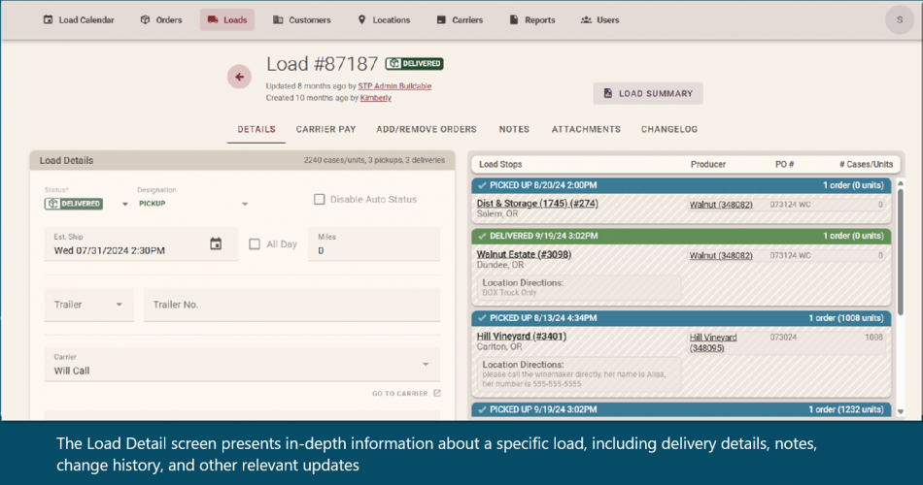Click the PO # column header
Viewport: 923px width, 485px height.
(x=785, y=165)
